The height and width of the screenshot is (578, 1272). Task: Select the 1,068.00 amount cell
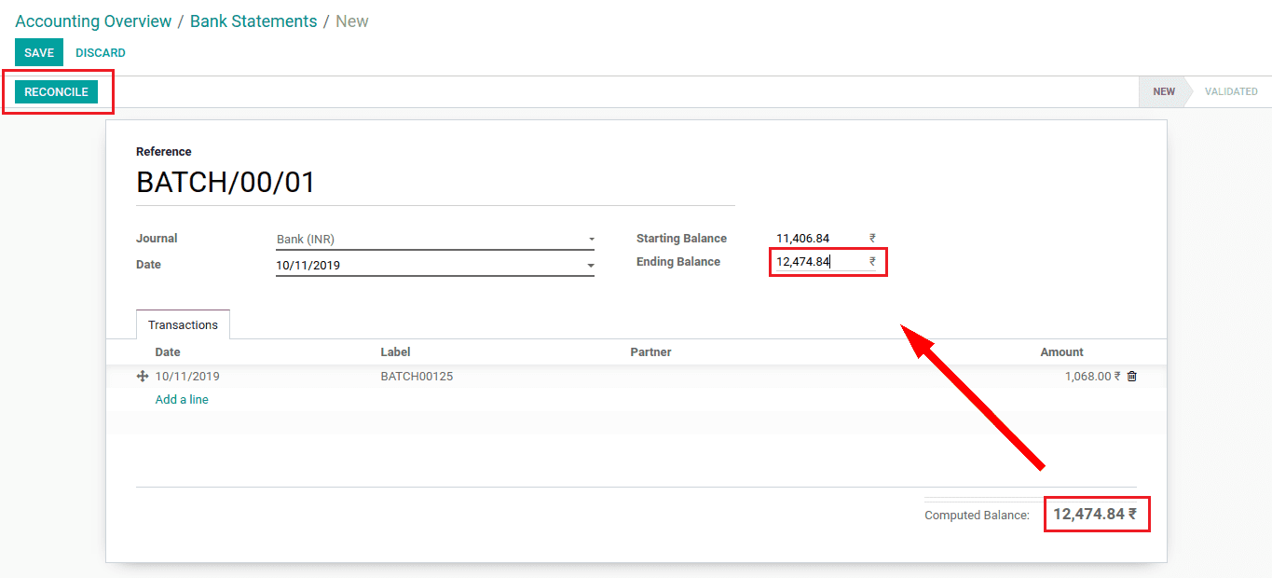click(x=1092, y=377)
